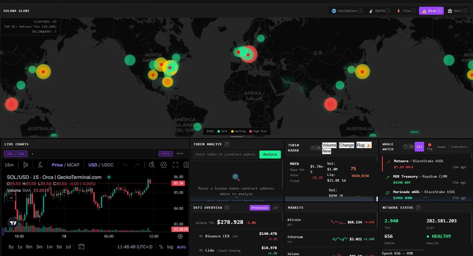Select USD as chart currency
The height and width of the screenshot is (256, 473).
93,165
